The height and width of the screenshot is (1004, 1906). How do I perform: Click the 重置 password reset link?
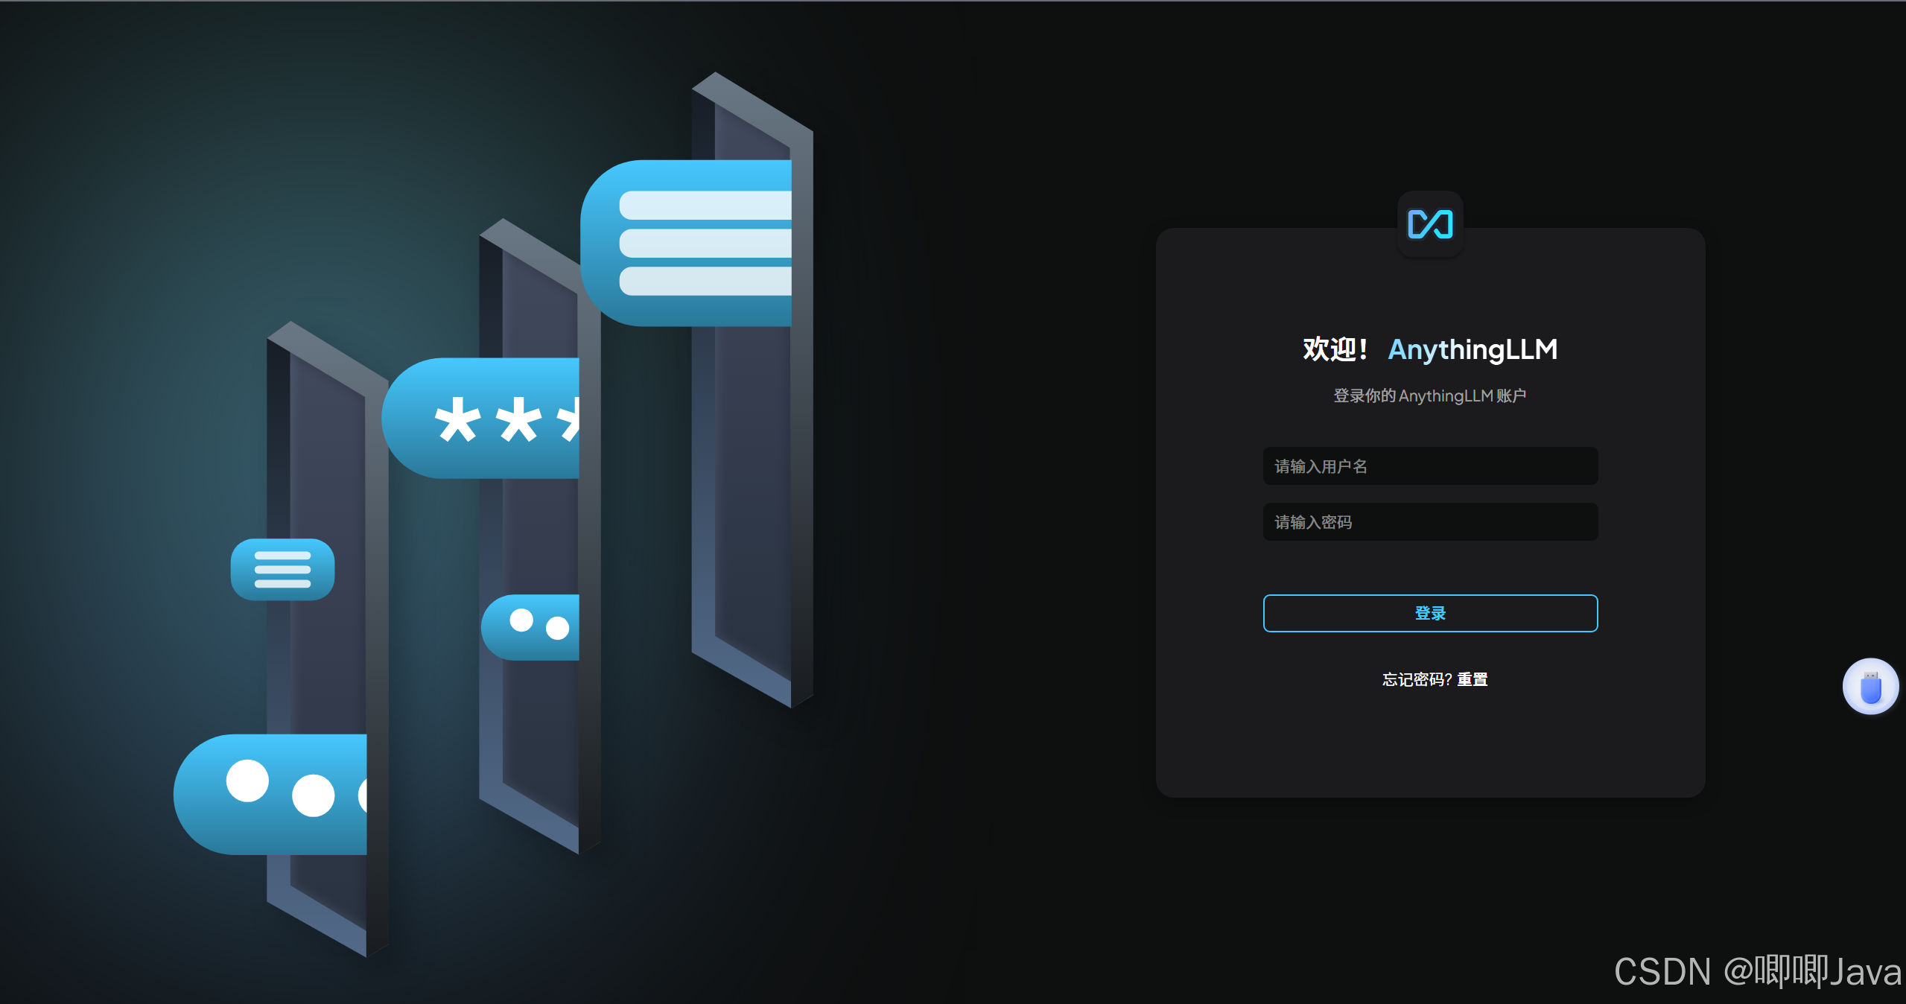click(1472, 679)
